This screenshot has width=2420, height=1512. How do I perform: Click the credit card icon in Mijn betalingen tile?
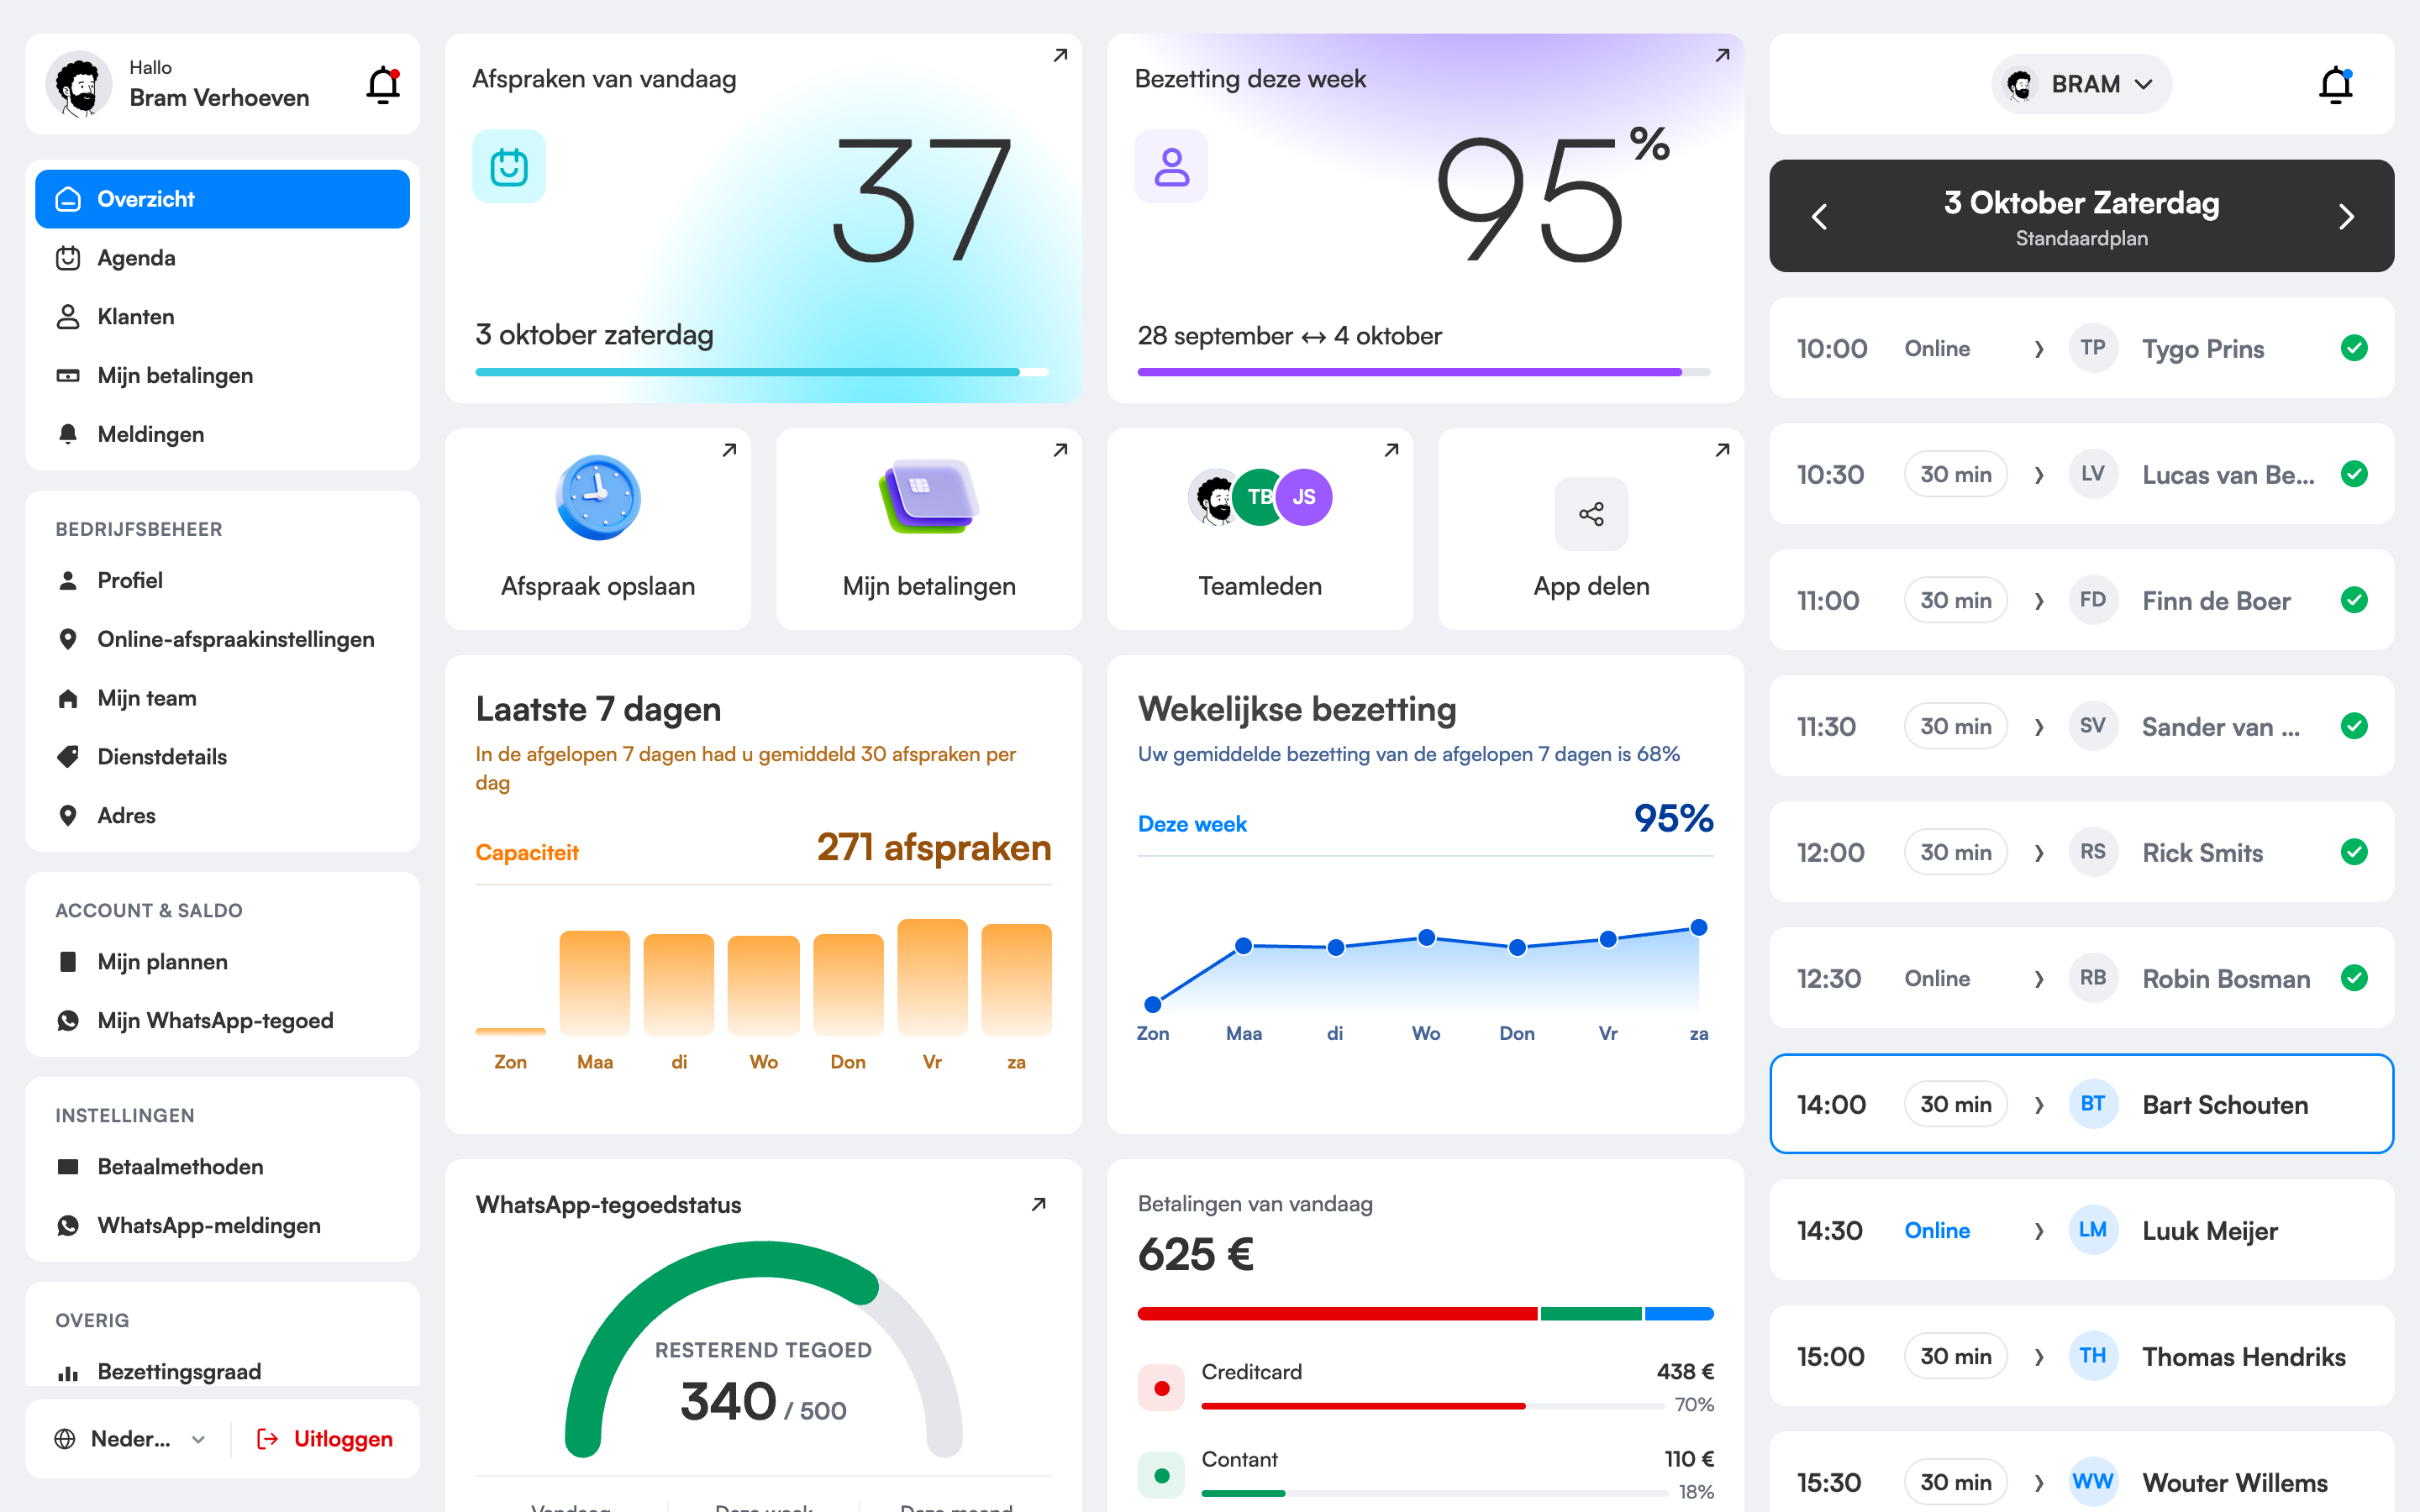click(x=929, y=497)
